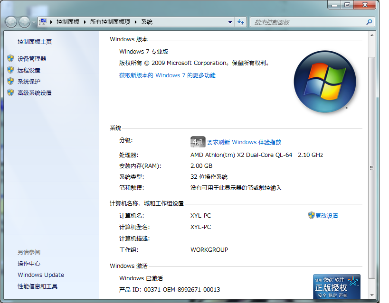Click product ID 00371-OEM-8992671-00013
The width and height of the screenshot is (389, 303).
click(182, 290)
